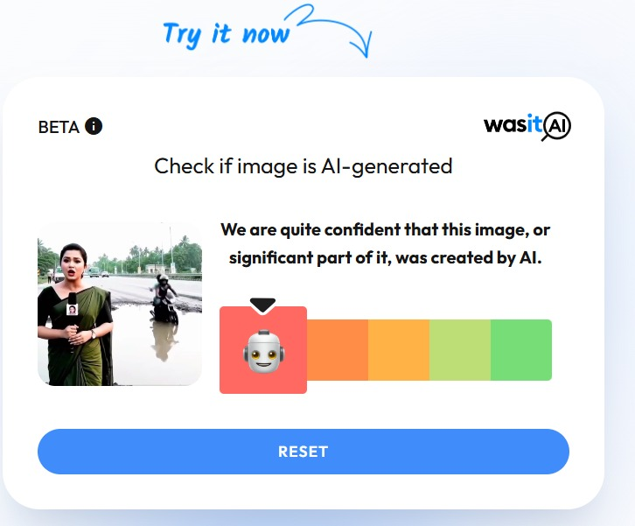
Task: Select the robot emoji face
Action: point(263,351)
